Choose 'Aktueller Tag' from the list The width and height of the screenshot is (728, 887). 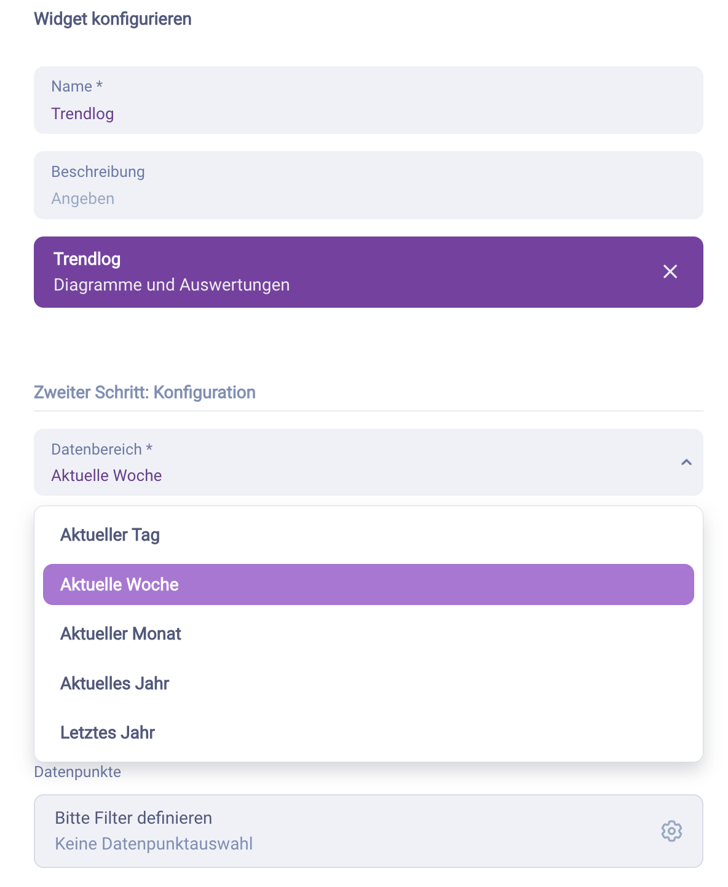110,535
